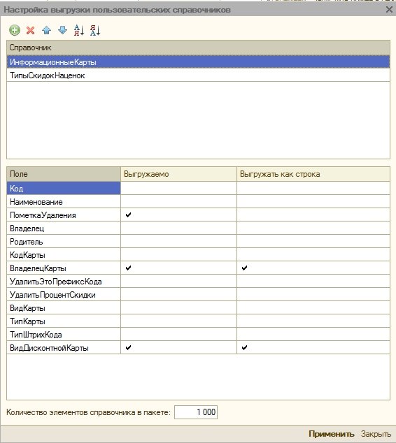The width and height of the screenshot is (396, 443).
Task: Sort descending with the Я-А icon
Action: pos(95,30)
